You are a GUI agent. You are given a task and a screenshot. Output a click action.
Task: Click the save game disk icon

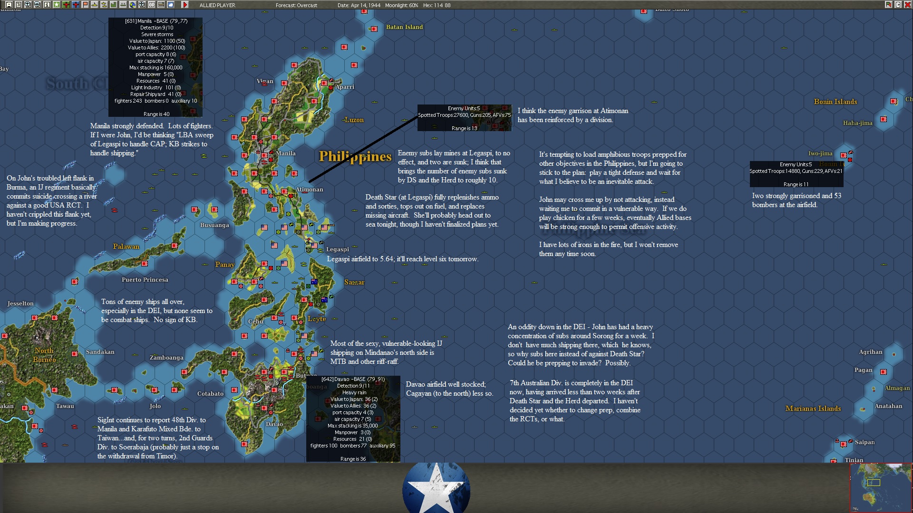[x=9, y=5]
